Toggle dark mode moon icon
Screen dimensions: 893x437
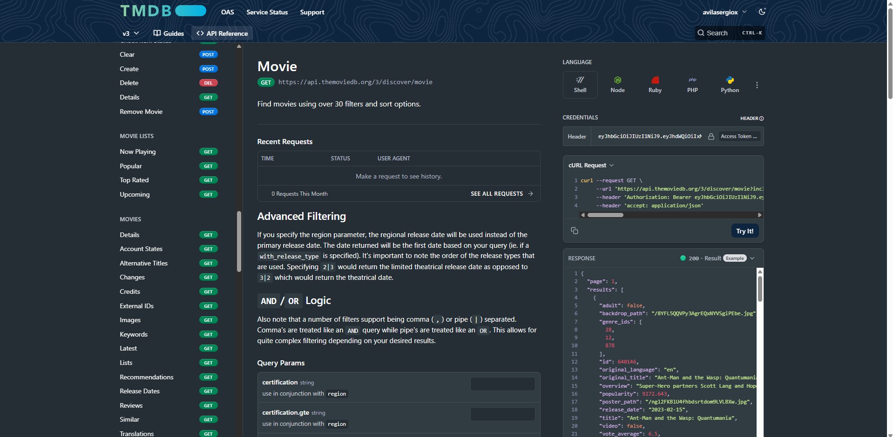point(762,12)
